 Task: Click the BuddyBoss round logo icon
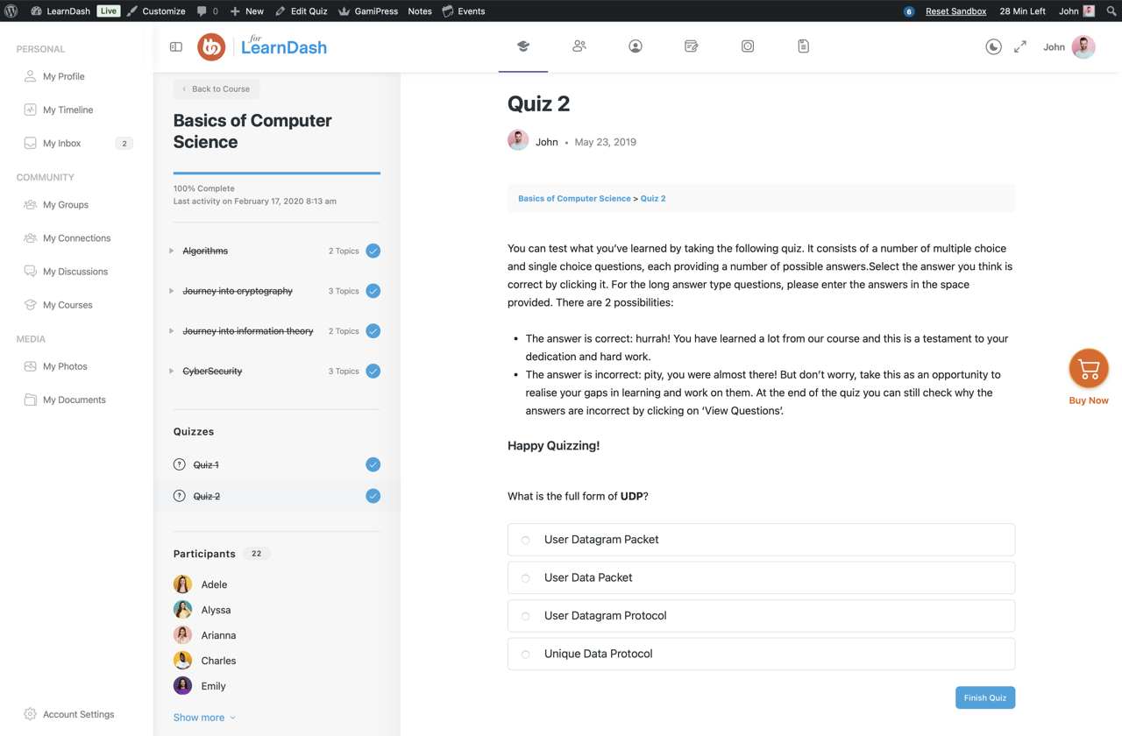pyautogui.click(x=211, y=47)
